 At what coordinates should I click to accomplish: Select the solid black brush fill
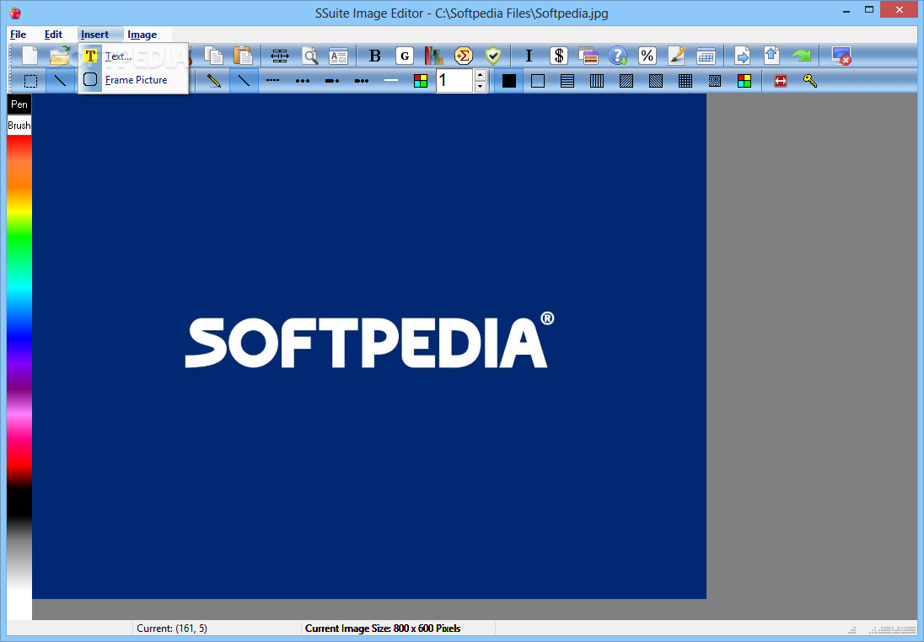pyautogui.click(x=508, y=81)
